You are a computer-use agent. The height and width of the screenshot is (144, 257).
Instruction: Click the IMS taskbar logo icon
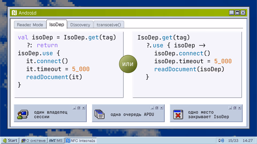pyautogui.click(x=52, y=141)
